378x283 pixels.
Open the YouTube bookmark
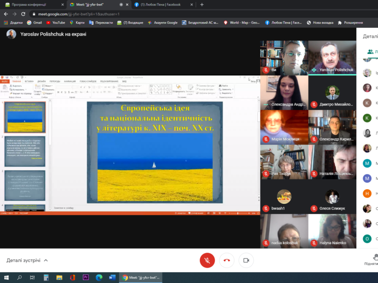(55, 22)
